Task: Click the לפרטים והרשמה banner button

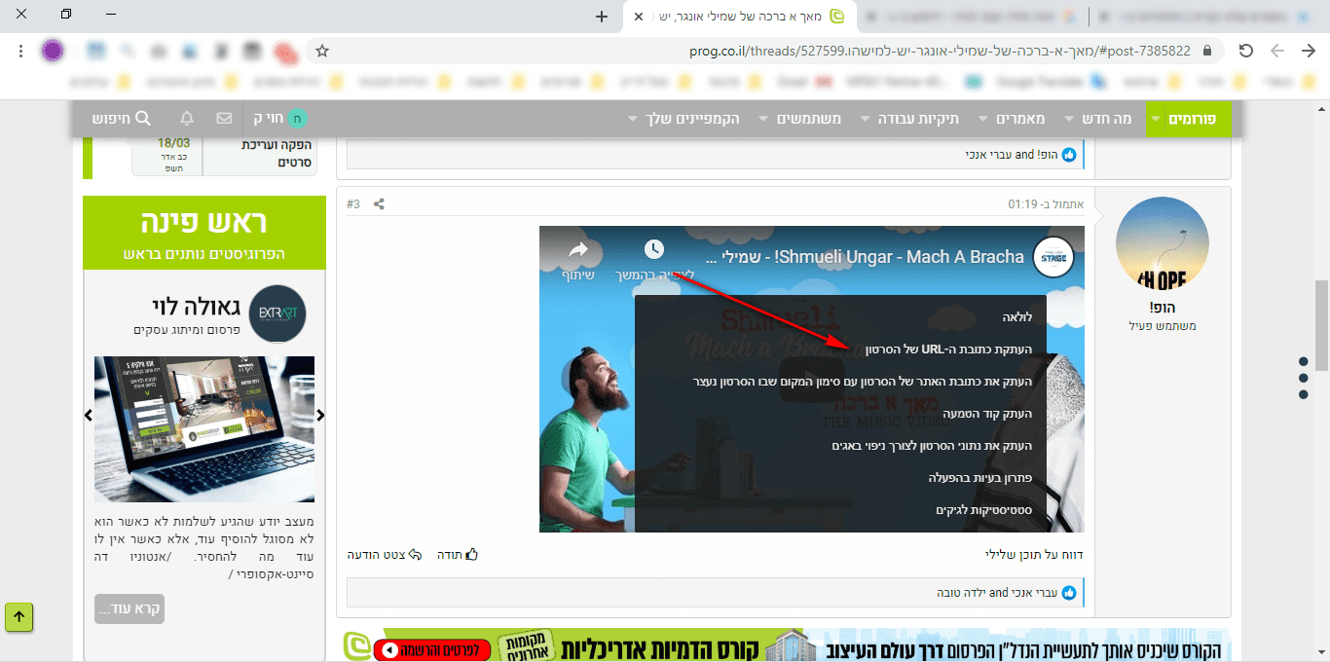Action: 431,649
